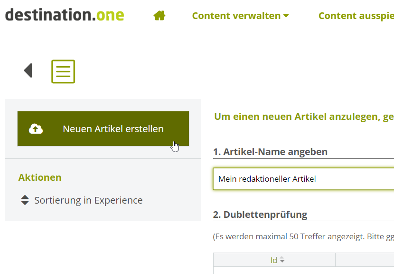Viewport: 394px width, 274px height.
Task: Go to the home page icon
Action: click(159, 16)
